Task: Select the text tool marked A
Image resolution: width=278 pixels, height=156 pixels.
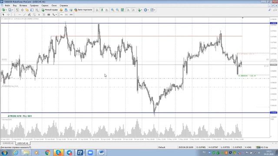Action: pyautogui.click(x=39, y=15)
